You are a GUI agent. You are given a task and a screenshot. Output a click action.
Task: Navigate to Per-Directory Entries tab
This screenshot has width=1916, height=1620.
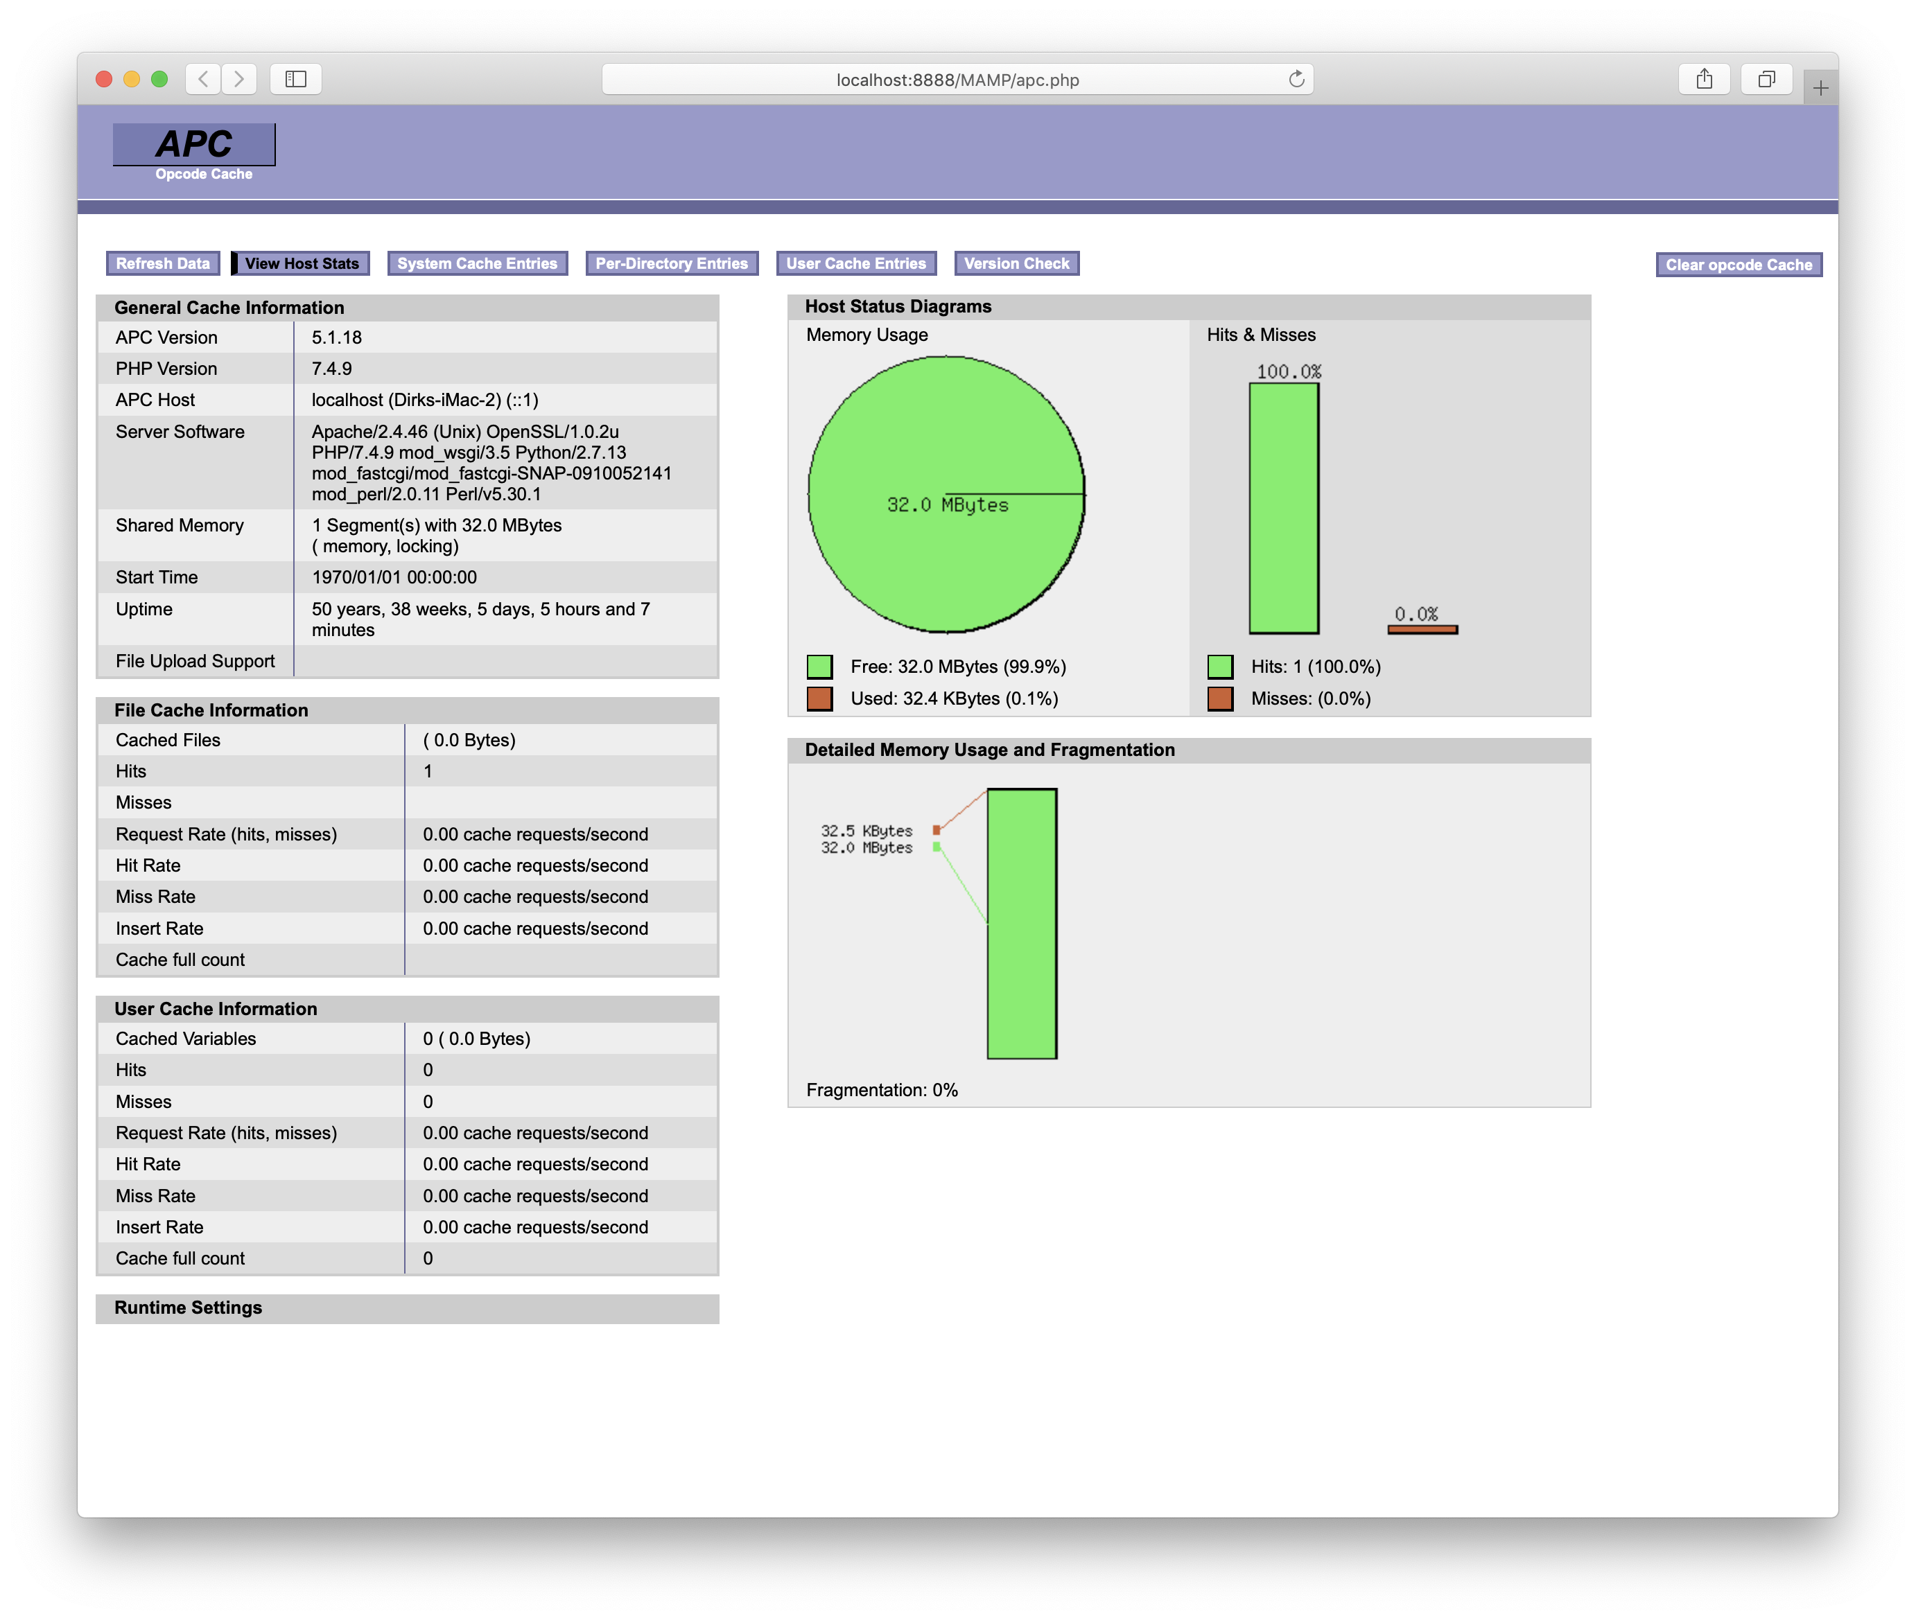pos(672,263)
